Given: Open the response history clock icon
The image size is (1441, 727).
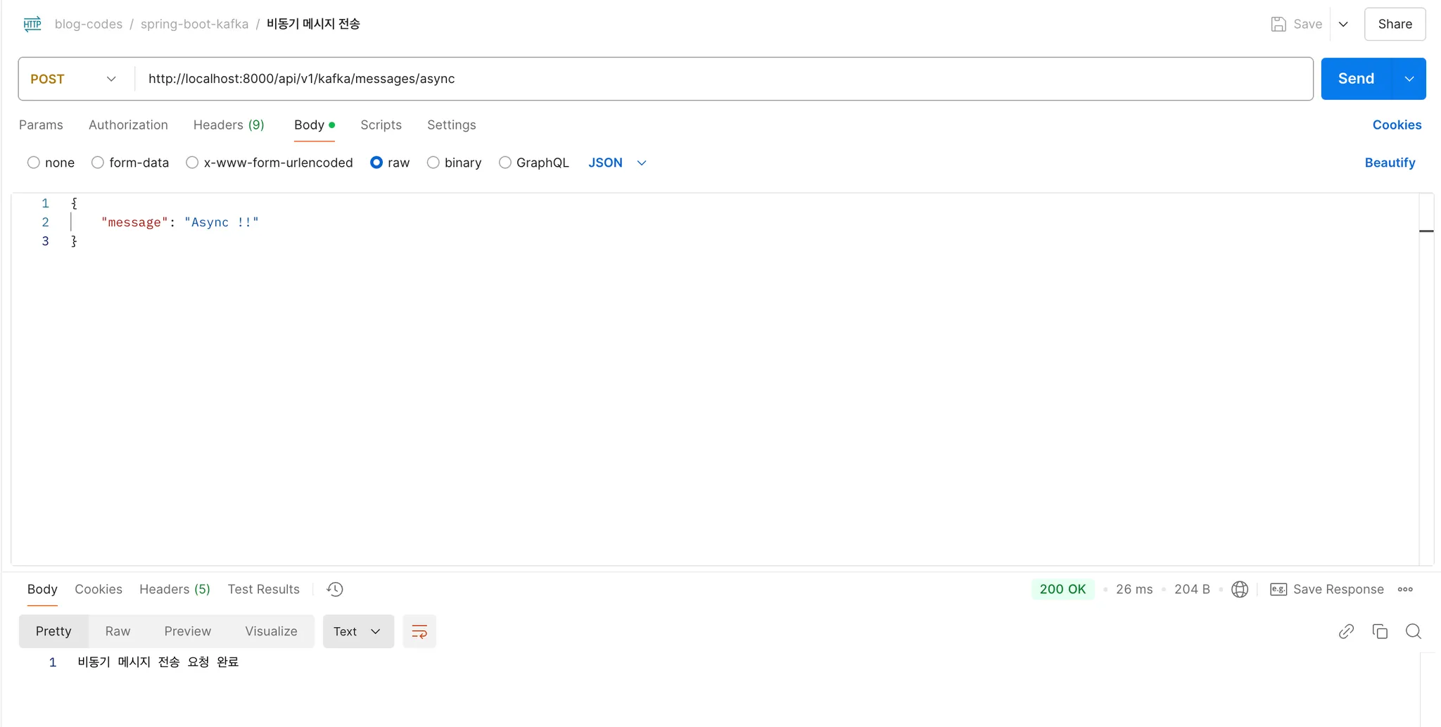Looking at the screenshot, I should tap(335, 589).
